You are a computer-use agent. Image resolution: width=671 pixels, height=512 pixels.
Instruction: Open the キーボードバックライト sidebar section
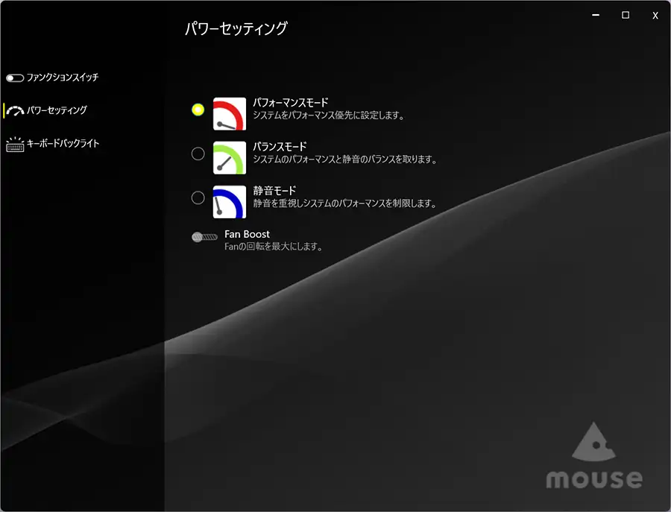(x=53, y=144)
